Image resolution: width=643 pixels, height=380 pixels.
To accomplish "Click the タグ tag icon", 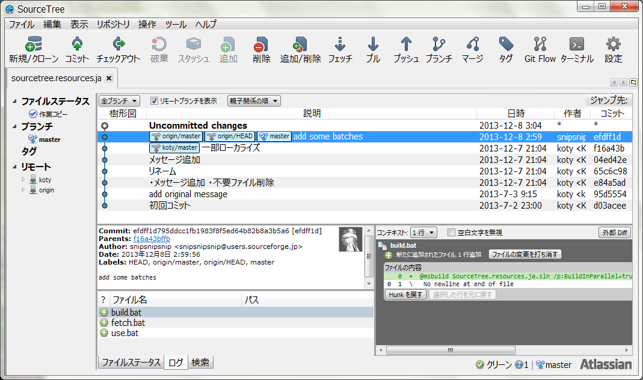I will pos(506,44).
